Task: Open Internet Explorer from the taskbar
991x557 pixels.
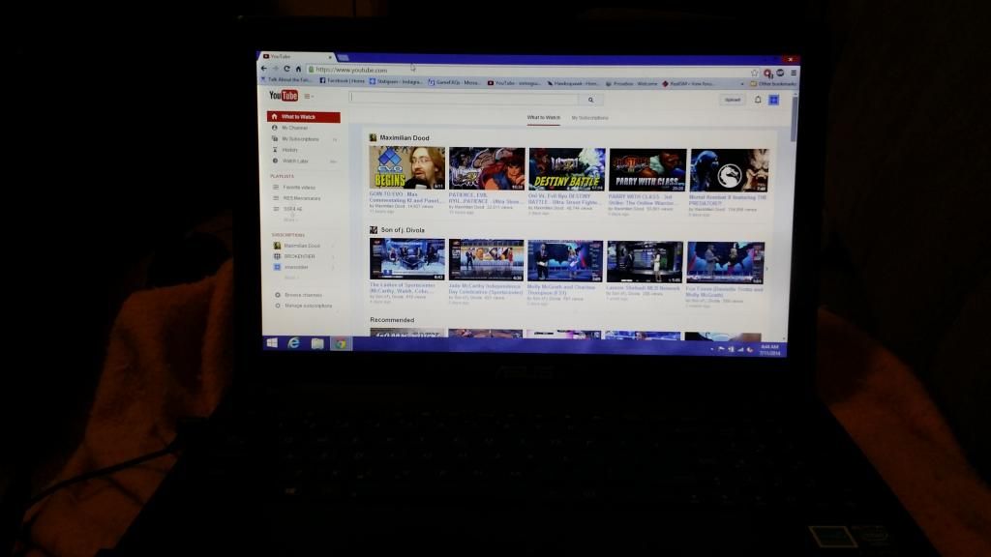Action: coord(294,342)
